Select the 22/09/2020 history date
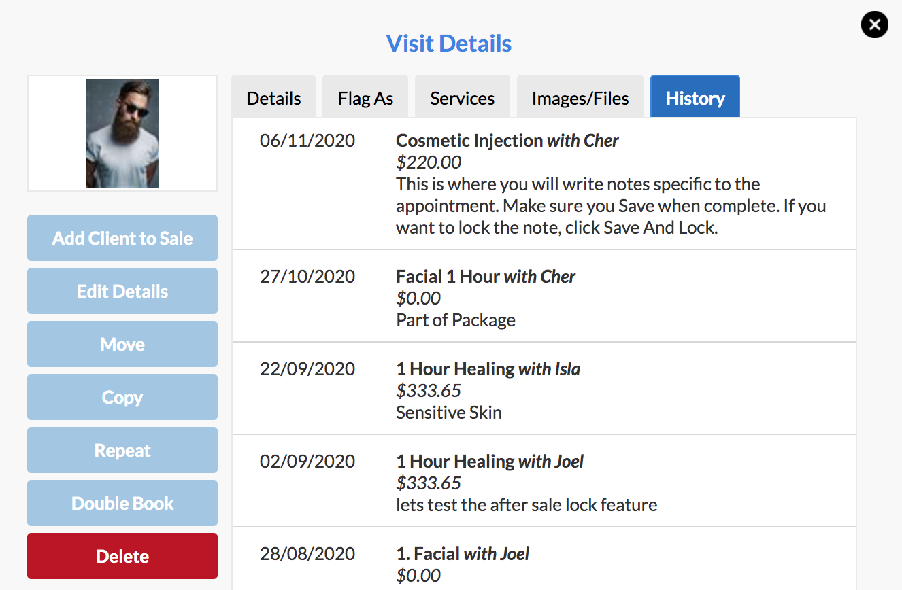Image resolution: width=902 pixels, height=590 pixels. [307, 369]
